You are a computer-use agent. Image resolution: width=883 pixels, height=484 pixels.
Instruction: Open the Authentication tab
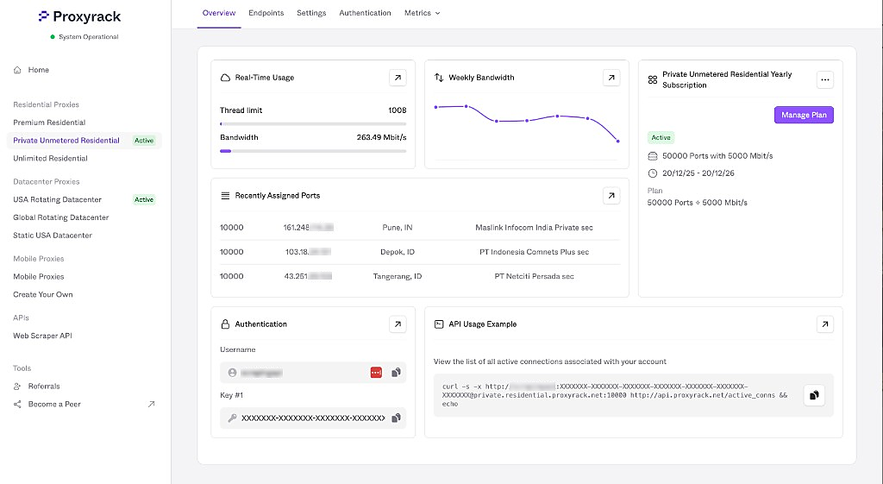pos(365,13)
